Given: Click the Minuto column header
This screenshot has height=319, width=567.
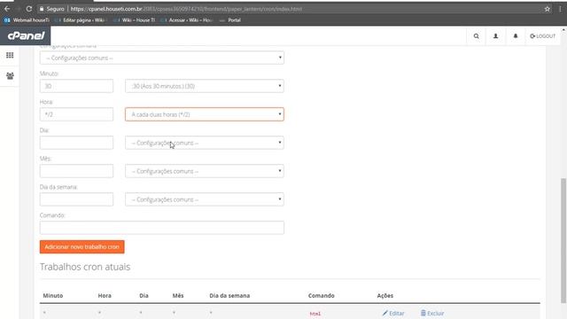Looking at the screenshot, I should coord(53,295).
